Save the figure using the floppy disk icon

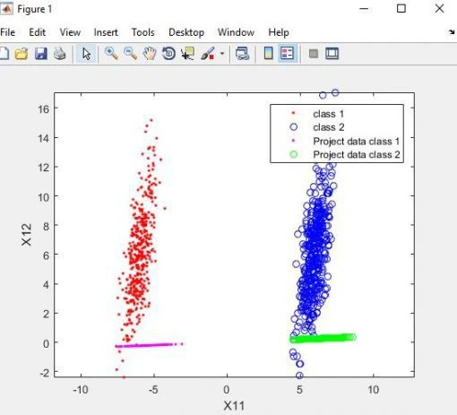(x=41, y=54)
